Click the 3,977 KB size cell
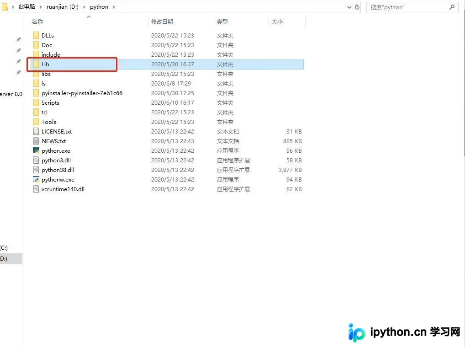 290,170
